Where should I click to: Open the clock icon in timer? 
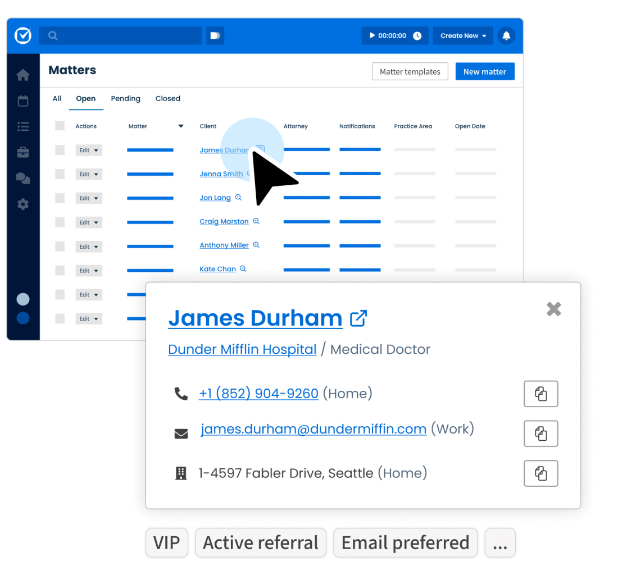pyautogui.click(x=417, y=36)
